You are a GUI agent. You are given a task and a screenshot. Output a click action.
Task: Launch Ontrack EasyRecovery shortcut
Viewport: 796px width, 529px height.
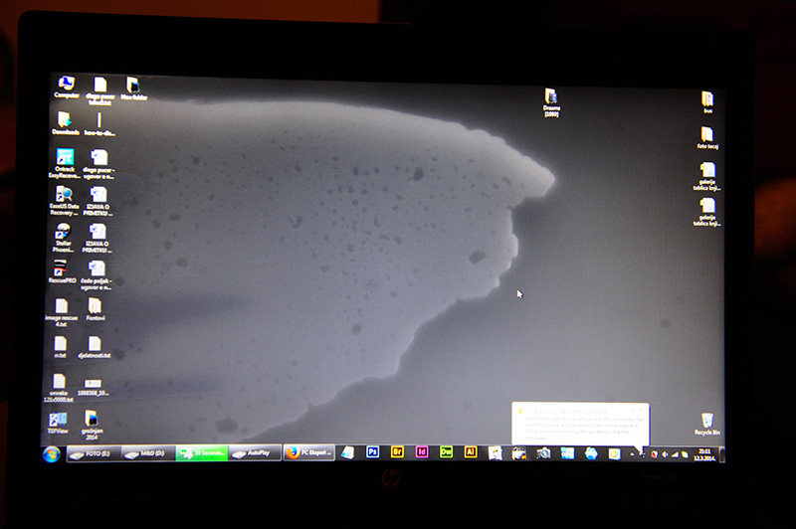point(65,163)
